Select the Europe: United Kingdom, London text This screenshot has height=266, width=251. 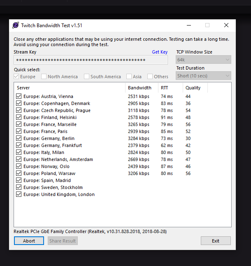(59, 194)
